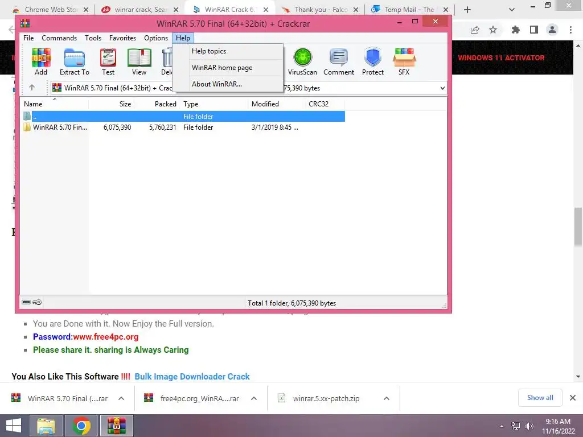Sort by the Type column header
Screen dimensions: 583x437
tap(214, 104)
